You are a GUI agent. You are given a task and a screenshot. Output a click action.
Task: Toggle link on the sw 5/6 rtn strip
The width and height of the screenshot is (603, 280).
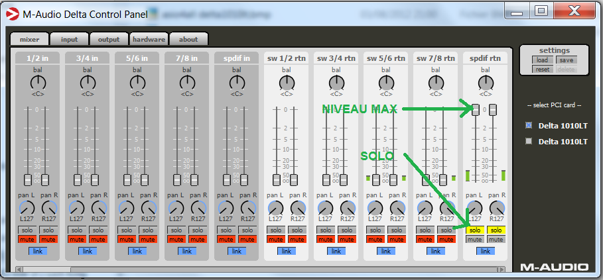tap(386, 252)
